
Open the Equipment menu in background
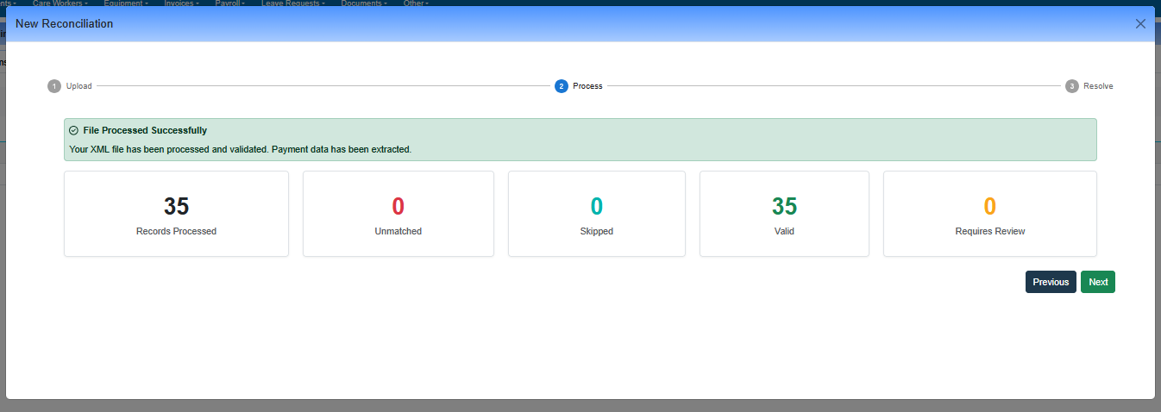tap(125, 3)
